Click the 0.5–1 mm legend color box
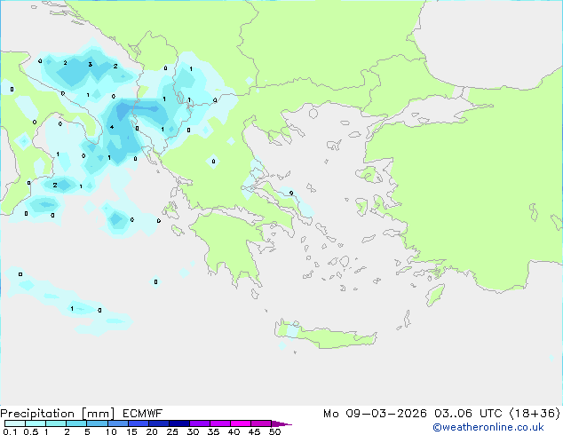 tap(36, 423)
